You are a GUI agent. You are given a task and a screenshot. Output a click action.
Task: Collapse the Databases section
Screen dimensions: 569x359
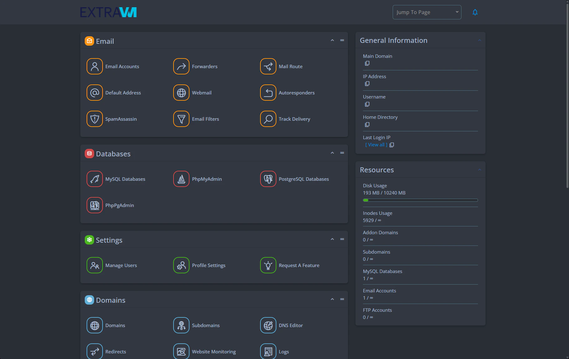pos(332,153)
